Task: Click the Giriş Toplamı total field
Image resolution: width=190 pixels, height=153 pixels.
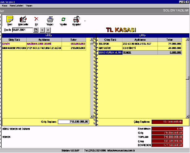Action: click(74, 122)
